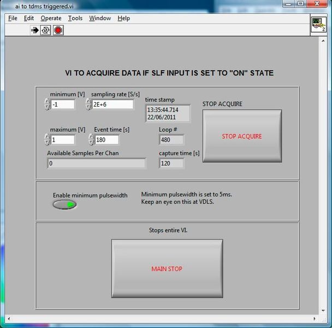Click the 'Minimum pulsewidth is set to 5ms' text
The height and width of the screenshot is (328, 332).
(187, 195)
